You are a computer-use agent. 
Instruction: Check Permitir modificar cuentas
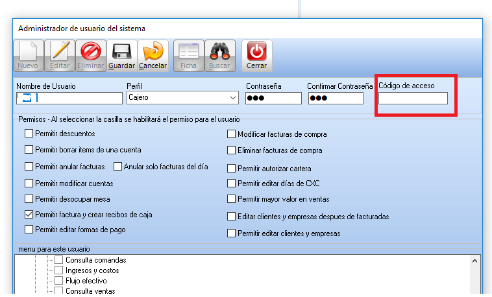(29, 183)
